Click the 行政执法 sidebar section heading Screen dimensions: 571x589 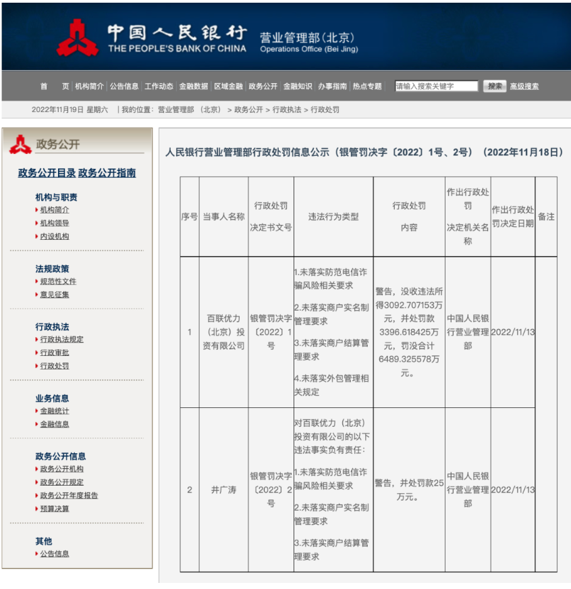coord(52,327)
